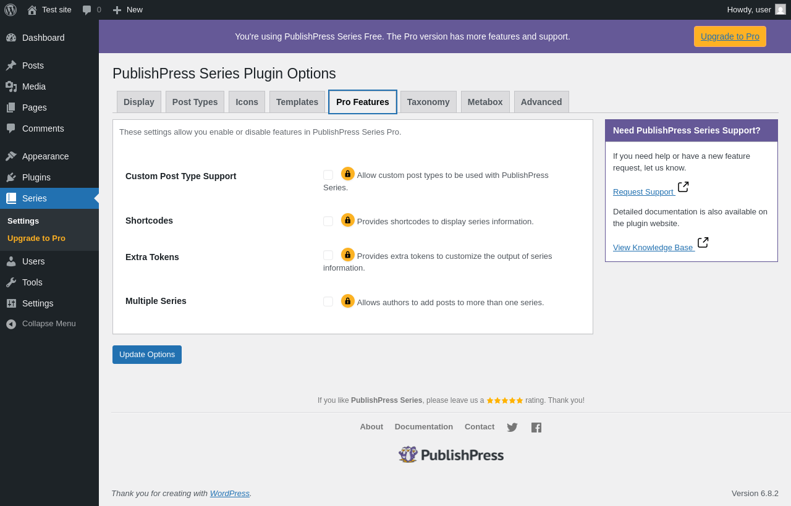Click the external link icon after Request Support
Viewport: 791px width, 506px height.
click(683, 187)
